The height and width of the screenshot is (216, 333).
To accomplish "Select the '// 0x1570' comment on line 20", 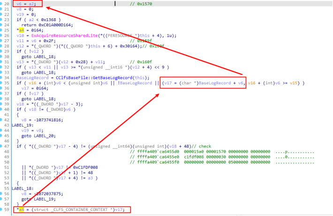I will 141,4.
